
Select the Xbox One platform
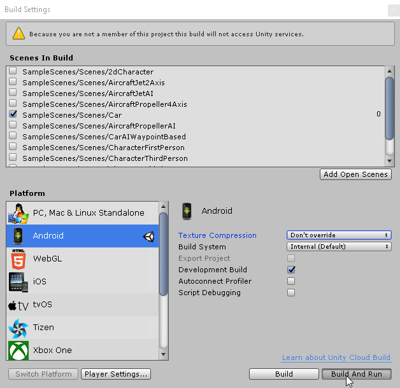(82, 350)
